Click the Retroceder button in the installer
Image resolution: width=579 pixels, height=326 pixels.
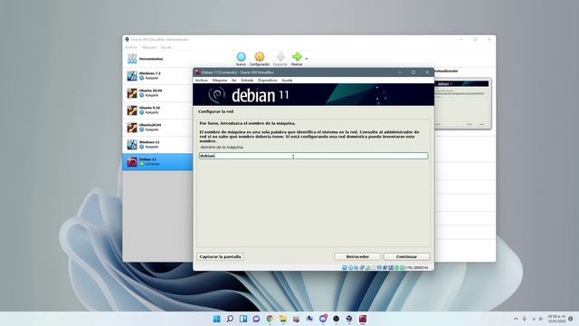coord(357,256)
